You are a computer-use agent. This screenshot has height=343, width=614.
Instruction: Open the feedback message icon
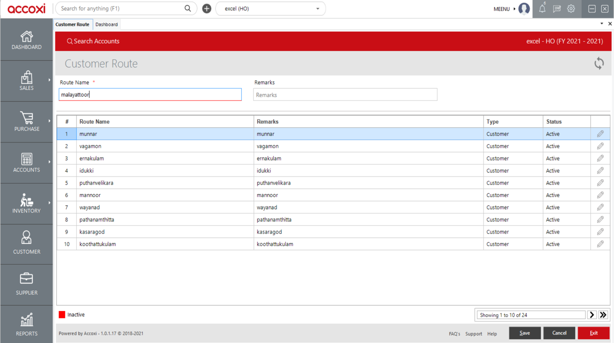[x=556, y=8]
